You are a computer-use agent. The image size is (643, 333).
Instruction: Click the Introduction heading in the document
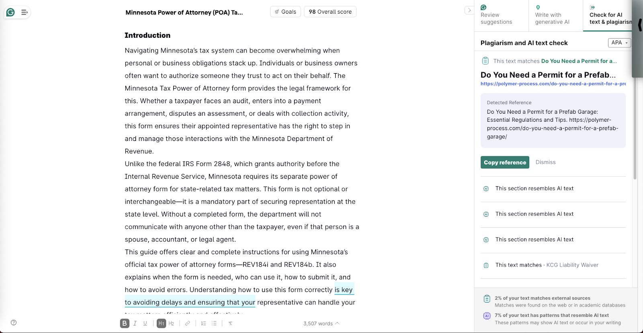click(147, 35)
